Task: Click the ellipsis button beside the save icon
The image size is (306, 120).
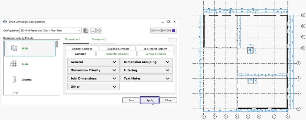Action: [x=93, y=30]
